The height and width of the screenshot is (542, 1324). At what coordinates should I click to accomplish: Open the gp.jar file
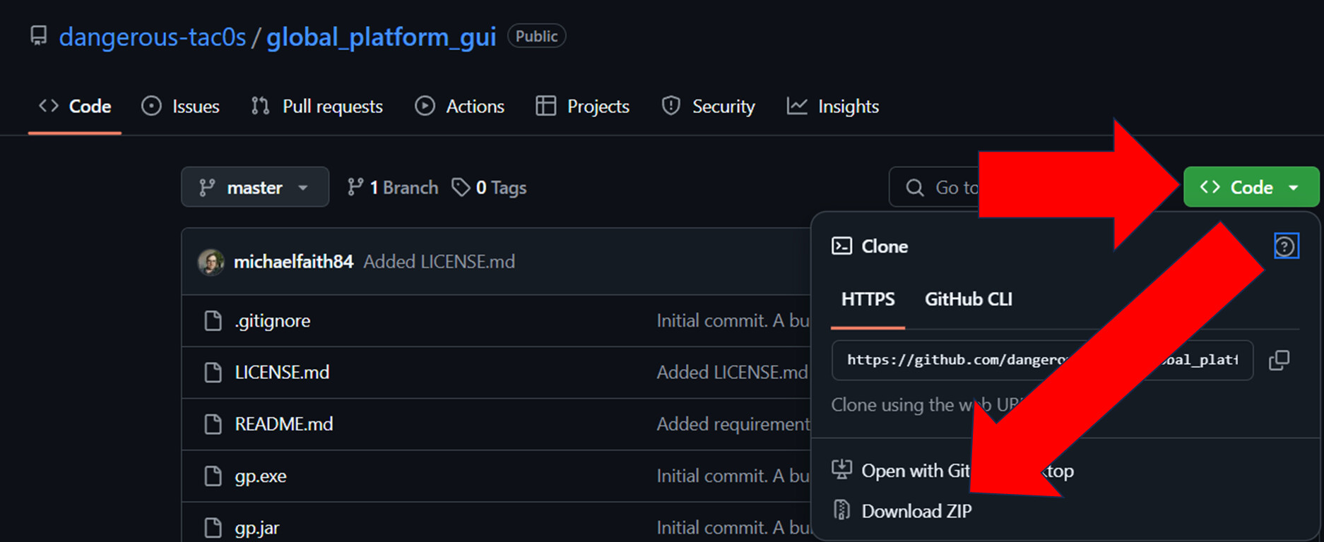pos(257,528)
